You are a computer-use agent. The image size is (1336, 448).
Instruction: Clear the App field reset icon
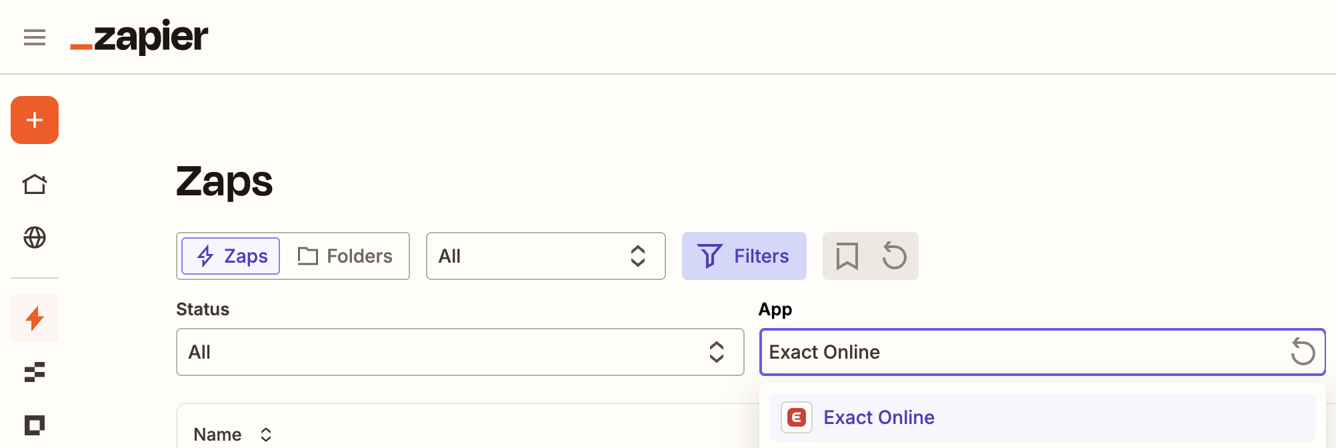(1303, 352)
